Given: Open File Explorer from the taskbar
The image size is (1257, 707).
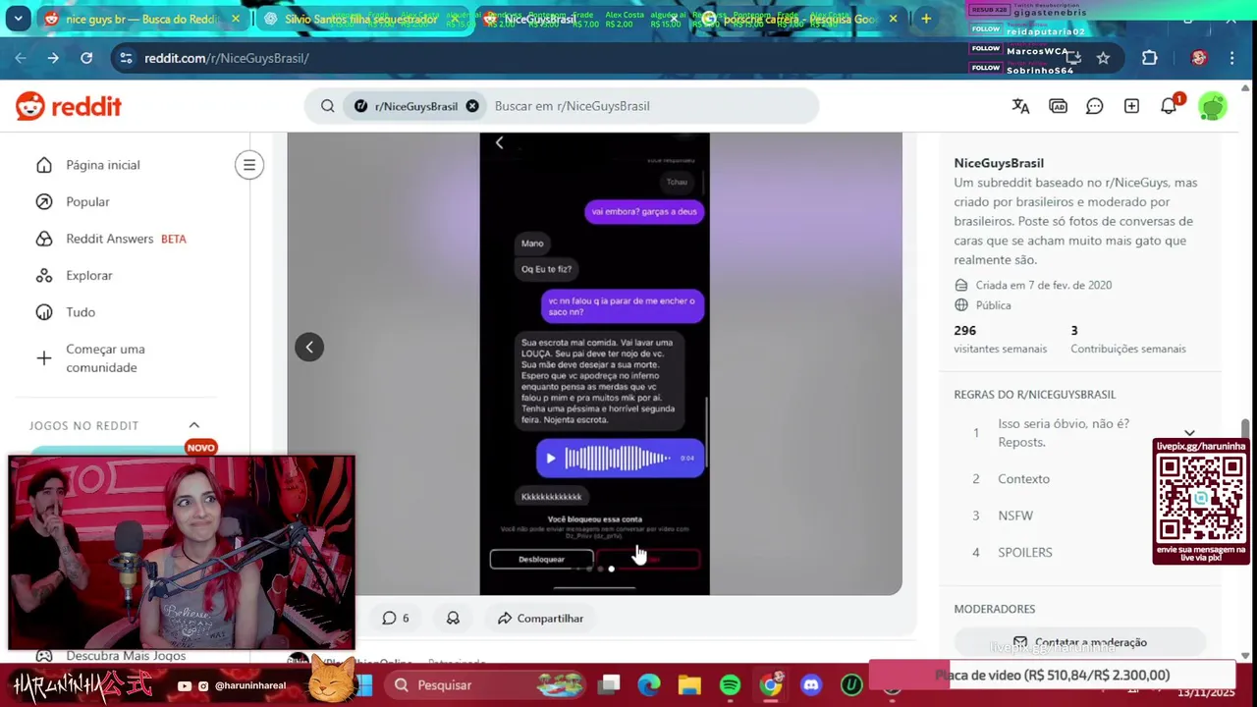Looking at the screenshot, I should [689, 685].
